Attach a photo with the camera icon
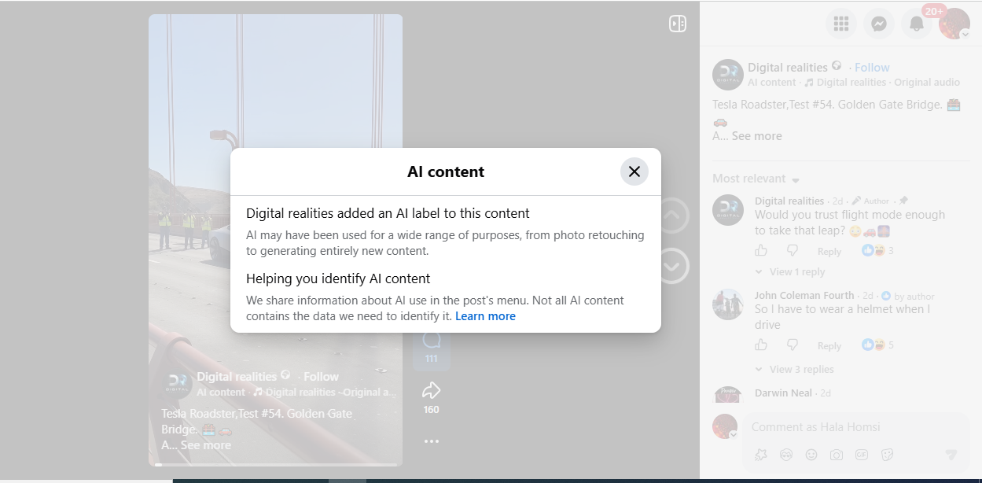Image resolution: width=982 pixels, height=483 pixels. point(837,455)
